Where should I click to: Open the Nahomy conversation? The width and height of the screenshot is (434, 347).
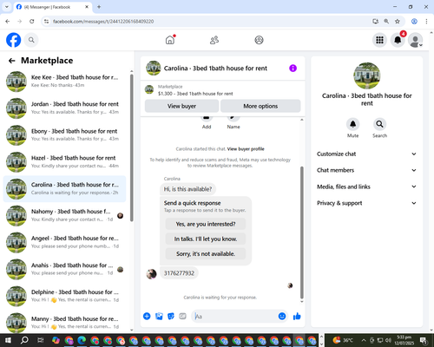[64, 215]
